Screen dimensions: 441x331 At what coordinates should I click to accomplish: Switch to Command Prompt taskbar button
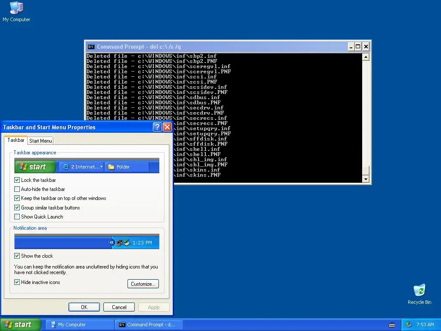[x=149, y=325]
